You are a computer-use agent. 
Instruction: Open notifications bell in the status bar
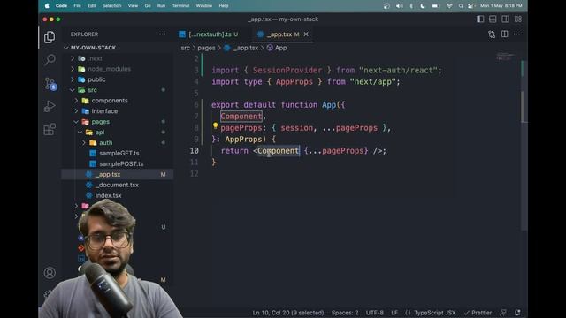click(x=517, y=313)
